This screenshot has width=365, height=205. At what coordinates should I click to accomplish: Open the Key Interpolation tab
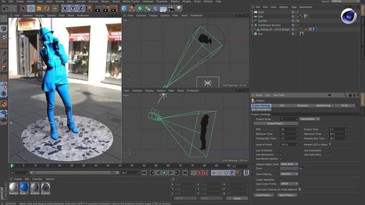tap(261, 109)
